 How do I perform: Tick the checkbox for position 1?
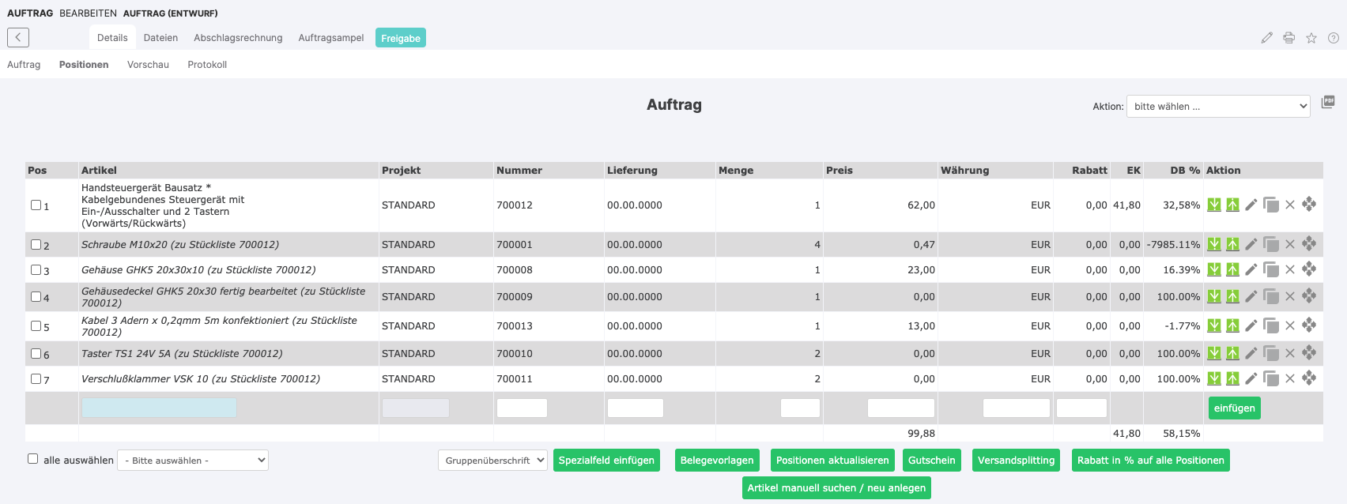pyautogui.click(x=36, y=205)
